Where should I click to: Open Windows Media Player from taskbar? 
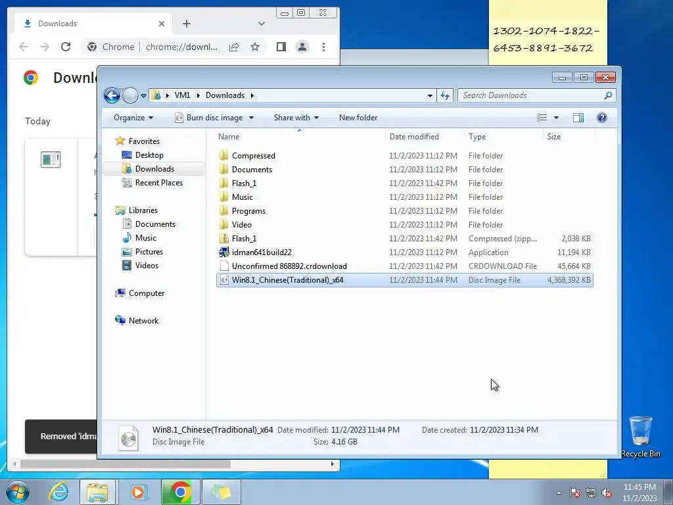(x=138, y=492)
